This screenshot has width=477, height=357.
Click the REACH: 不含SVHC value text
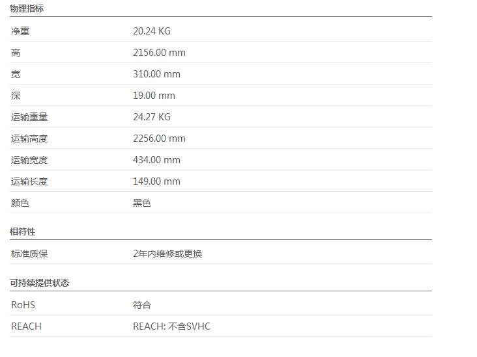(x=171, y=326)
